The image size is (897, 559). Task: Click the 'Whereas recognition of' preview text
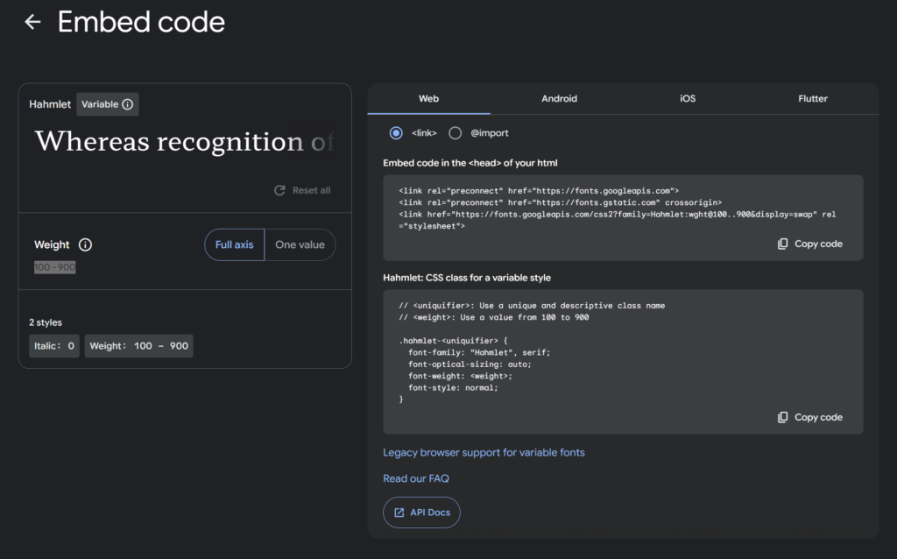pos(184,141)
